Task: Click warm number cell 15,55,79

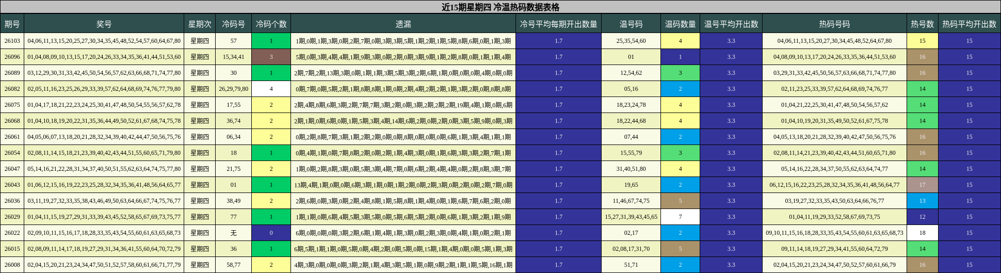Action: click(631, 153)
